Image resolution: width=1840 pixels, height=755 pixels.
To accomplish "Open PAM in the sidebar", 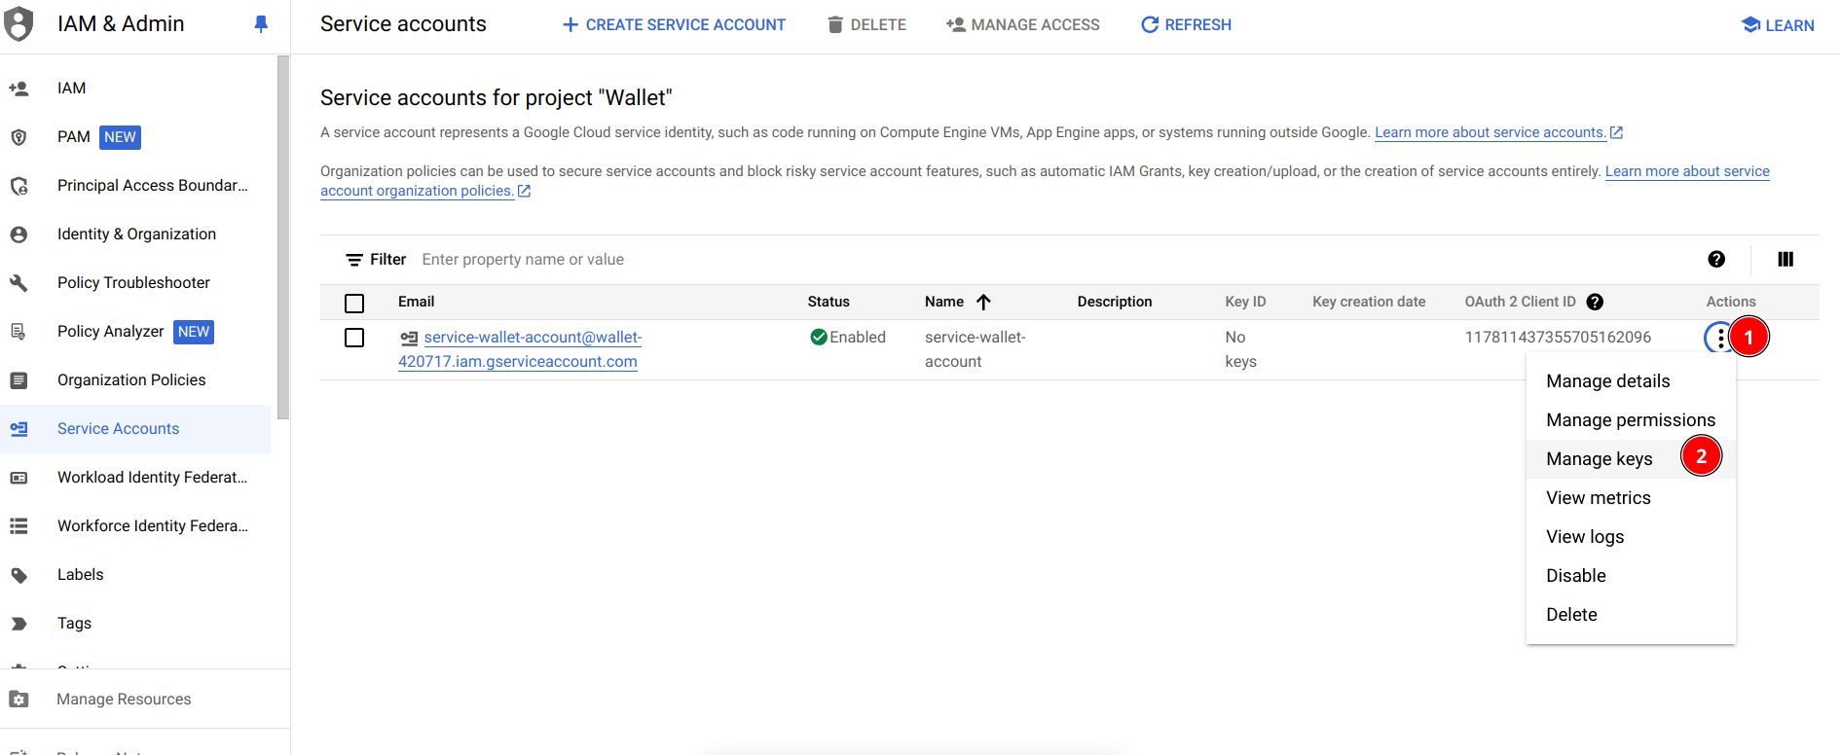I will click(x=135, y=137).
